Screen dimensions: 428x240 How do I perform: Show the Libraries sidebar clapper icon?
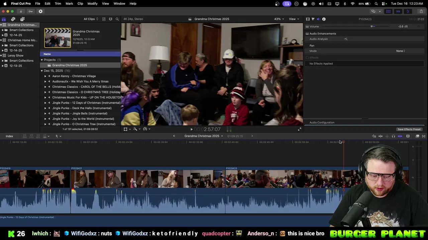pyautogui.click(x=4, y=19)
